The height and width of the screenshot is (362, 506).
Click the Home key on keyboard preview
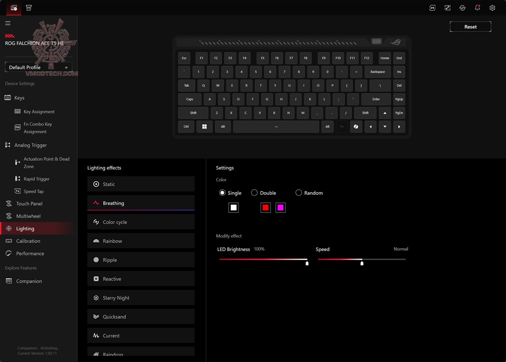point(385,58)
